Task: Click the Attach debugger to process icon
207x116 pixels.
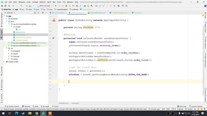Action: point(77,6)
